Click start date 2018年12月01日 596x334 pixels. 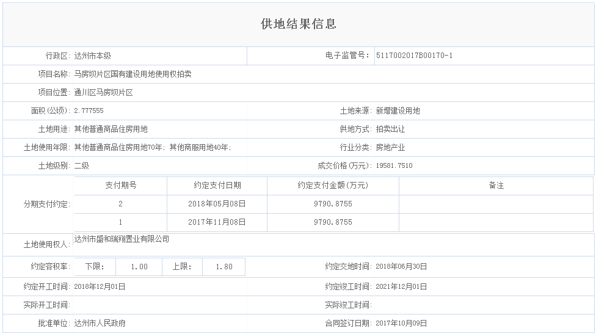[100, 287]
